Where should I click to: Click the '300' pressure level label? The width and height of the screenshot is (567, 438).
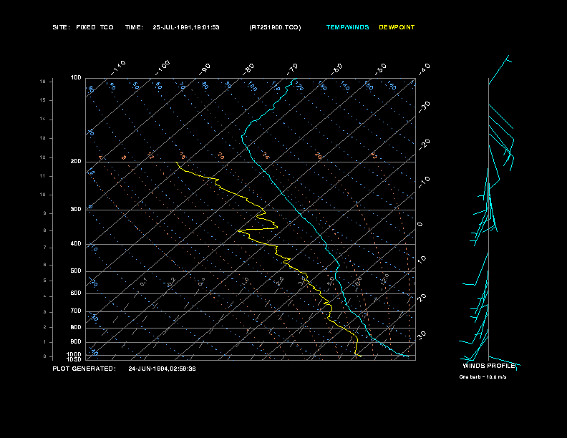(x=76, y=209)
